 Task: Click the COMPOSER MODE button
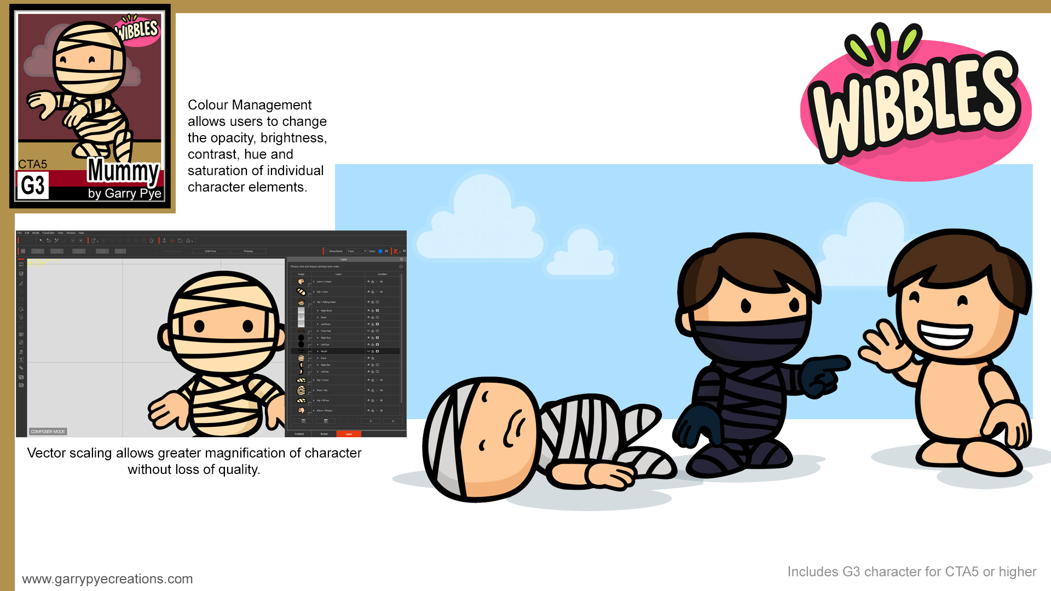tap(48, 432)
